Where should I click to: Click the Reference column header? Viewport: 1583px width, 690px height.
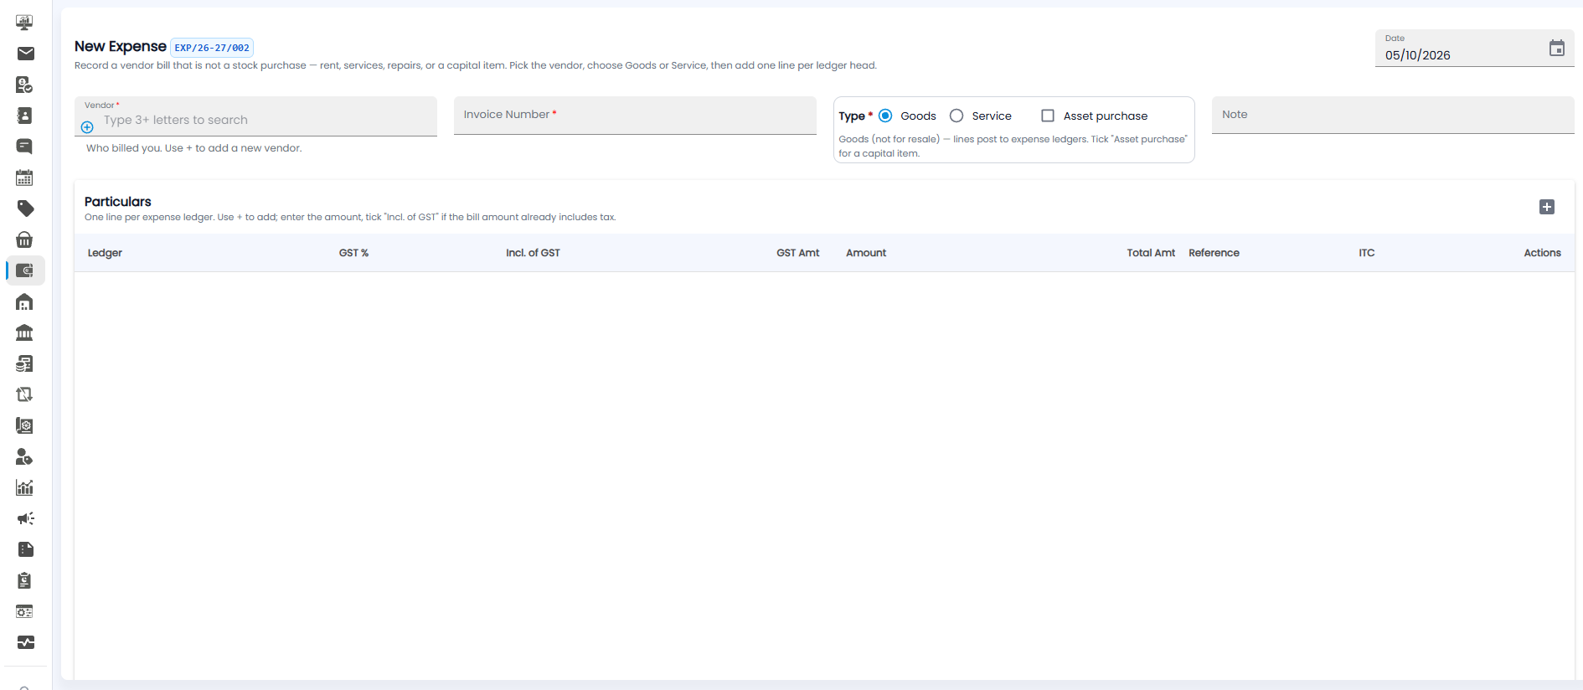(1214, 253)
